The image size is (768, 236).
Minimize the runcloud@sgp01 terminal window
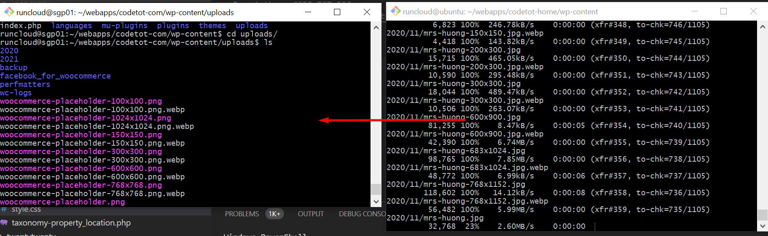tap(308, 12)
